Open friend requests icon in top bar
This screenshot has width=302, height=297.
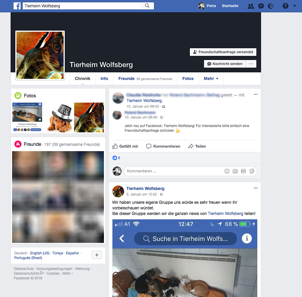[250, 6]
